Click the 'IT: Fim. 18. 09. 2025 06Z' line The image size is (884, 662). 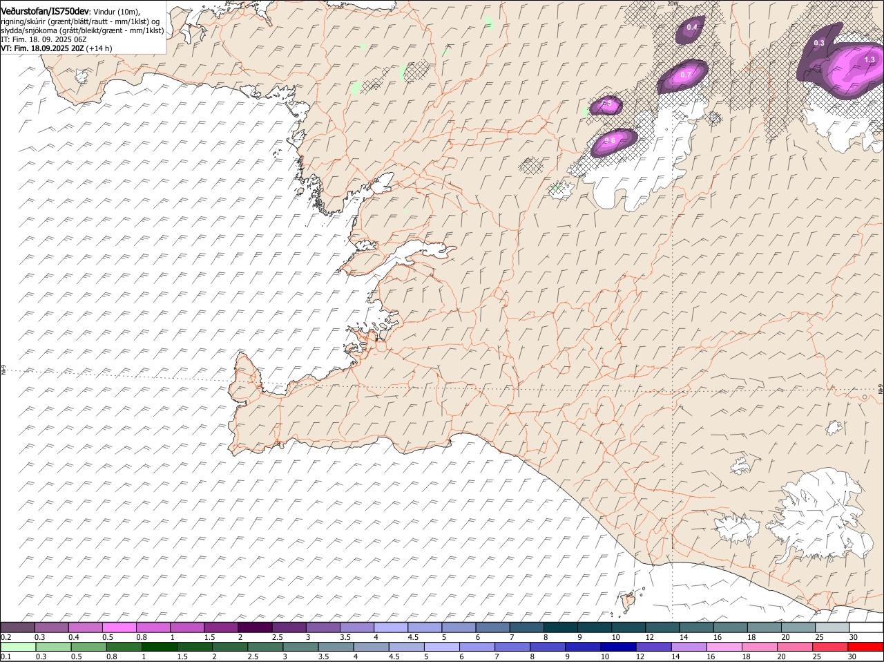pyautogui.click(x=44, y=39)
